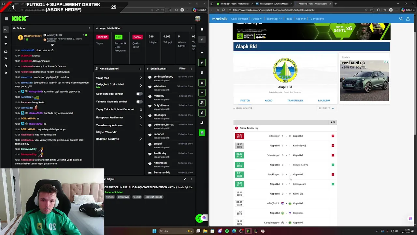This screenshot has width=417, height=235.
Task: Open the trophy achievements icon in the left sidebar
Action: 6,44
